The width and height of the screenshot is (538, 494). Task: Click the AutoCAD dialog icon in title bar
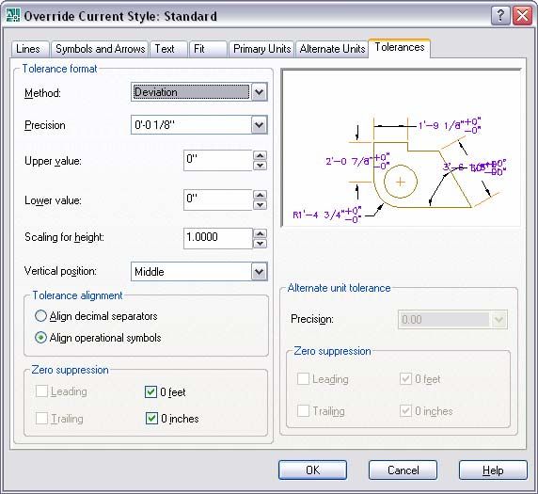(13, 15)
